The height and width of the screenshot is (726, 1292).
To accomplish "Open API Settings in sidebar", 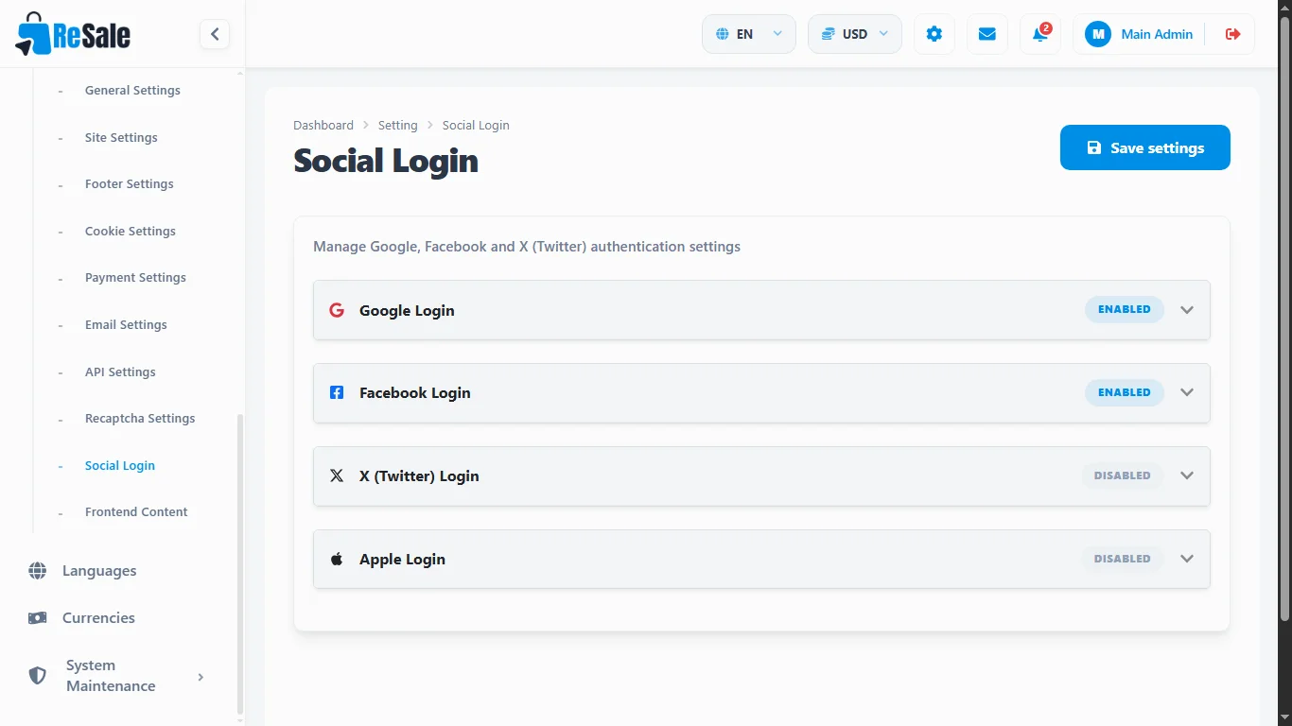I will tap(120, 372).
